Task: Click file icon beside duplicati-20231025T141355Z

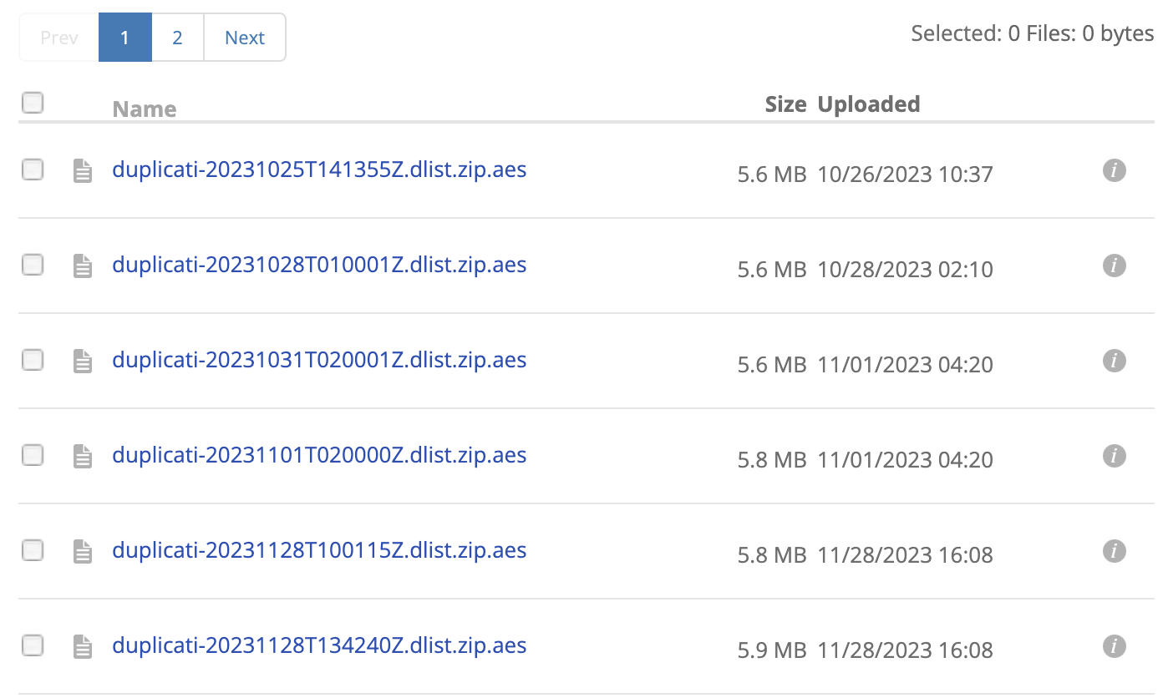Action: point(83,171)
